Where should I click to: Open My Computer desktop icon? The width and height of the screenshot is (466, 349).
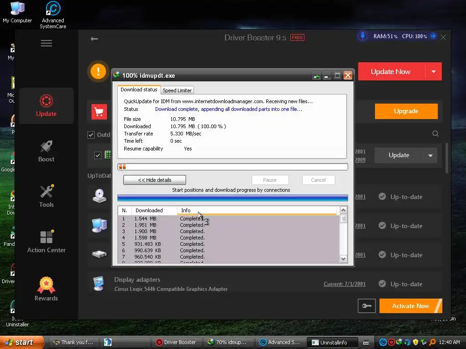pos(17,12)
